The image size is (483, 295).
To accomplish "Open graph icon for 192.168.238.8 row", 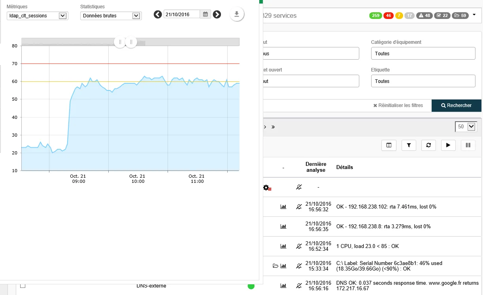I will click(283, 226).
